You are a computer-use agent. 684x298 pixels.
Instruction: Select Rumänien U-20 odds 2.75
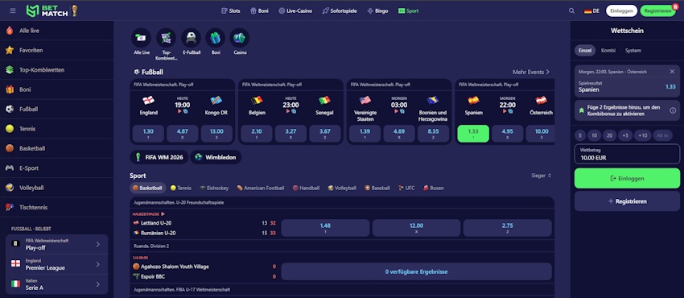click(507, 228)
